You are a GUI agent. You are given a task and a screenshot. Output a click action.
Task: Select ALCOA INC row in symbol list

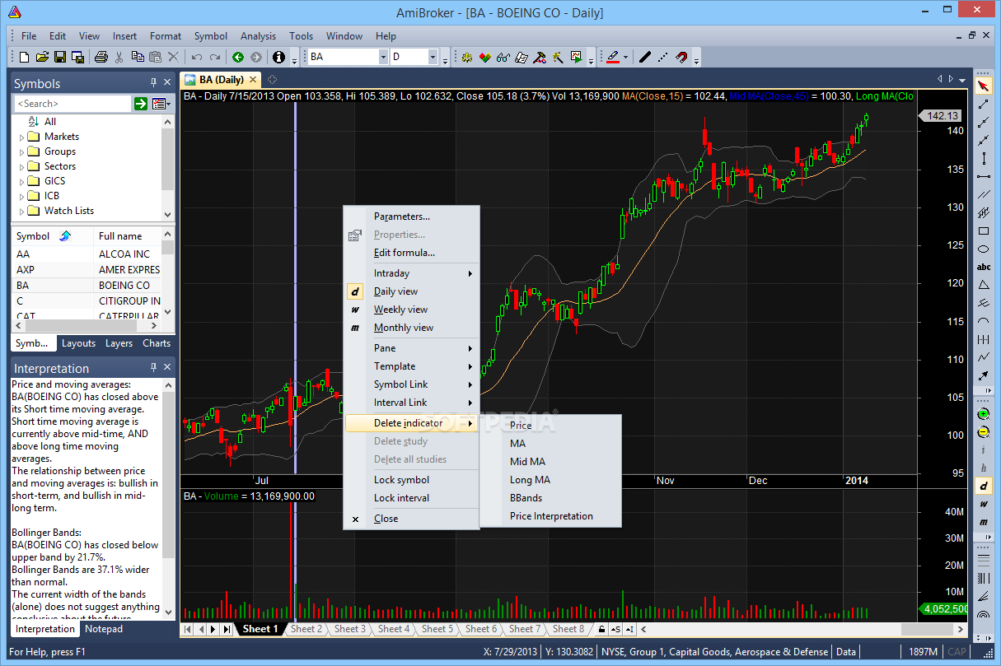(x=87, y=254)
